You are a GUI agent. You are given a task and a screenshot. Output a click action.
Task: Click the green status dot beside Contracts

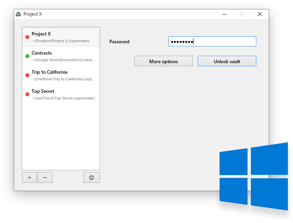pyautogui.click(x=27, y=56)
